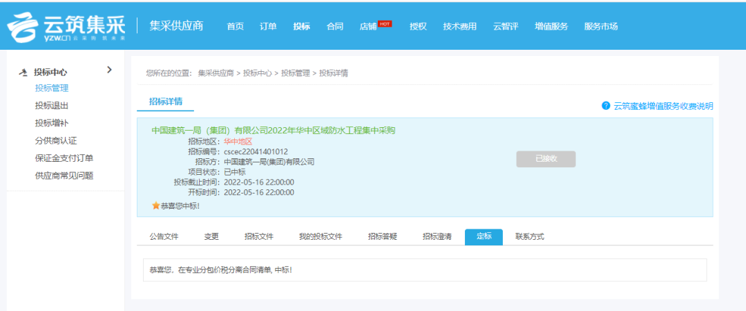Image resolution: width=746 pixels, height=311 pixels.
Task: Open 合同 in top navigation
Action: 335,27
